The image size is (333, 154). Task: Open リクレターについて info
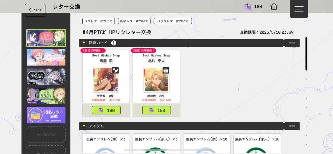98,21
